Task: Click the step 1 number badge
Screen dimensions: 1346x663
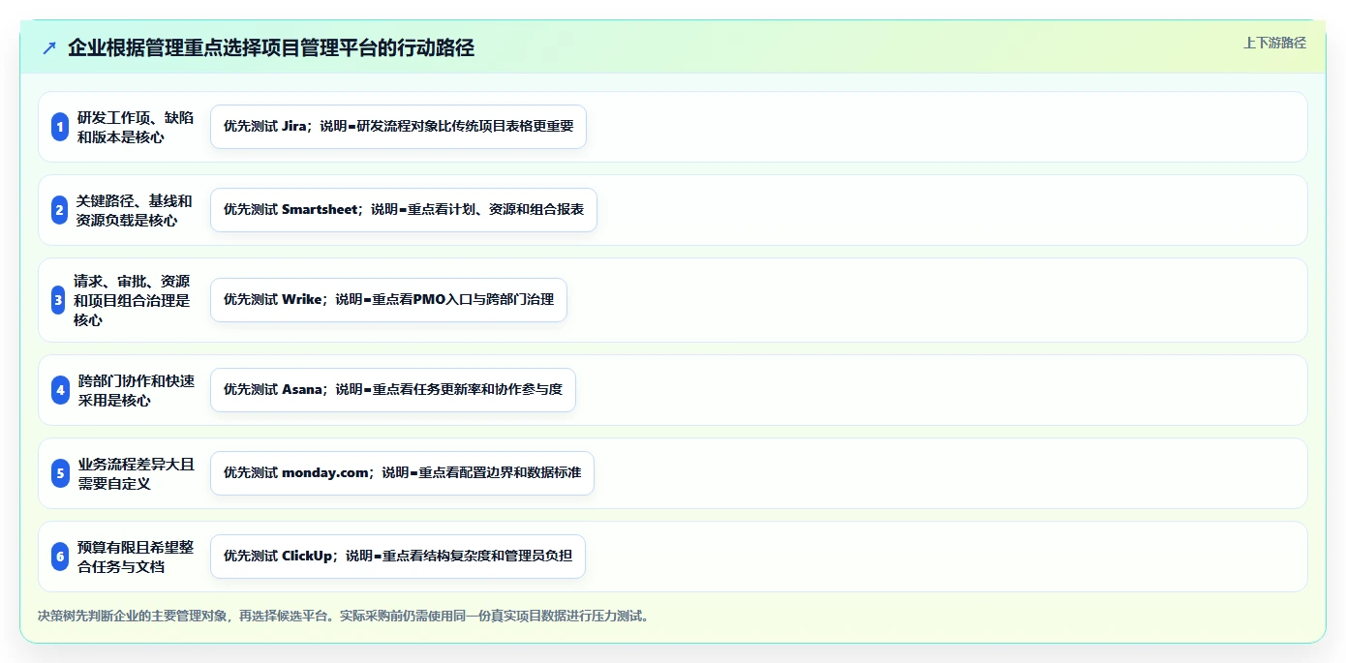Action: coord(60,127)
